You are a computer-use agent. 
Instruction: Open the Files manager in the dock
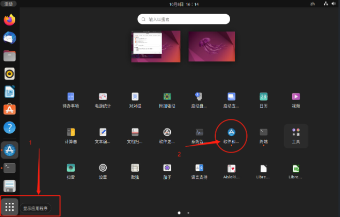coord(10,56)
